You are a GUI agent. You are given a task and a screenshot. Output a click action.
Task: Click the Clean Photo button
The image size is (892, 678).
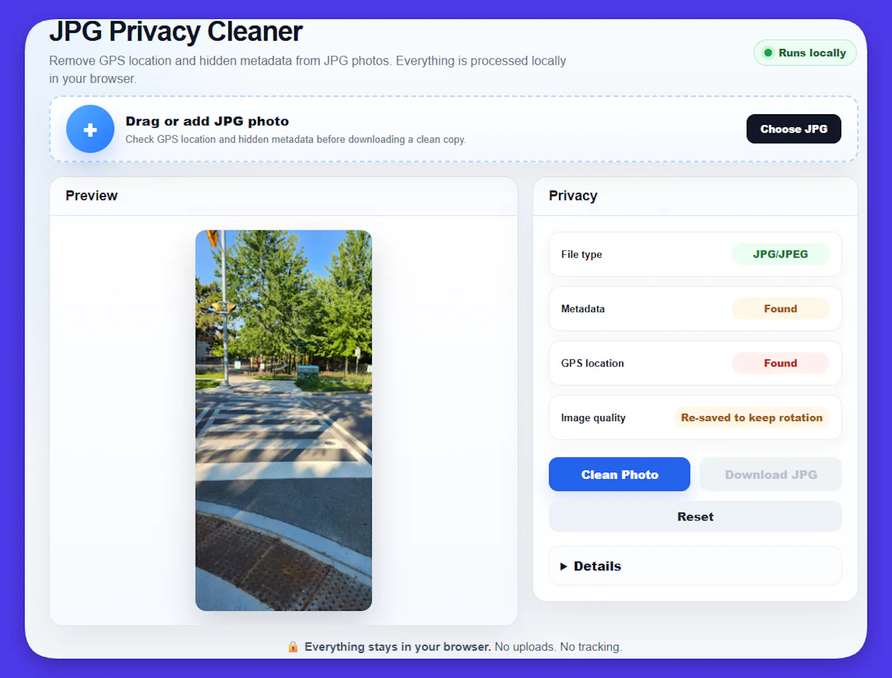(x=619, y=474)
